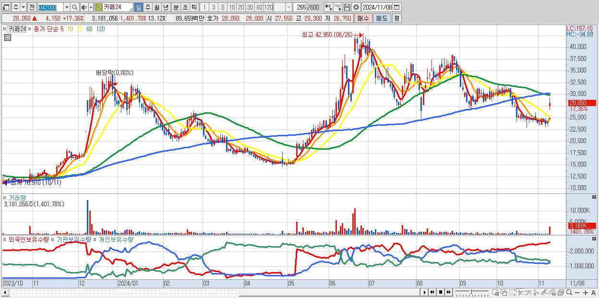Toggle the small square beside 카페24 legend
Viewport: 599px width, 298px height.
tap(5, 29)
